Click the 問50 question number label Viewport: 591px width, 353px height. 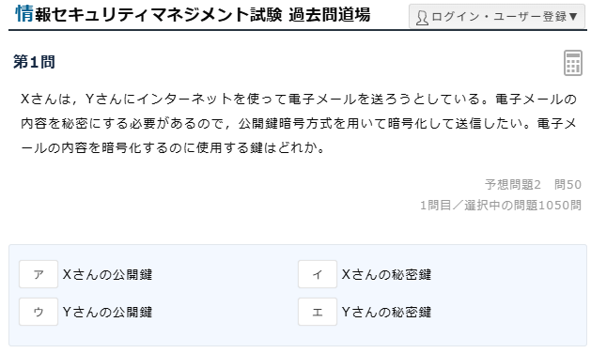pyautogui.click(x=568, y=185)
